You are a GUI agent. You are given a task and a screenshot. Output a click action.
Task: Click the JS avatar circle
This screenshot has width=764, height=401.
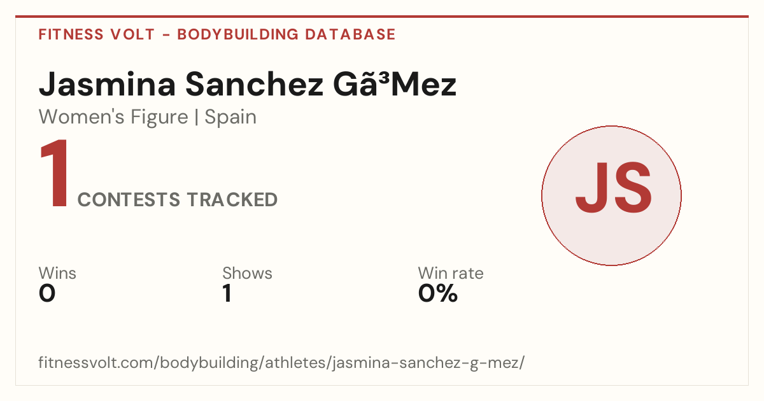(x=611, y=195)
